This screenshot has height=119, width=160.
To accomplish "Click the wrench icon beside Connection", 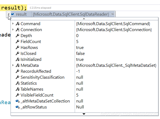I will (x=18, y=30).
